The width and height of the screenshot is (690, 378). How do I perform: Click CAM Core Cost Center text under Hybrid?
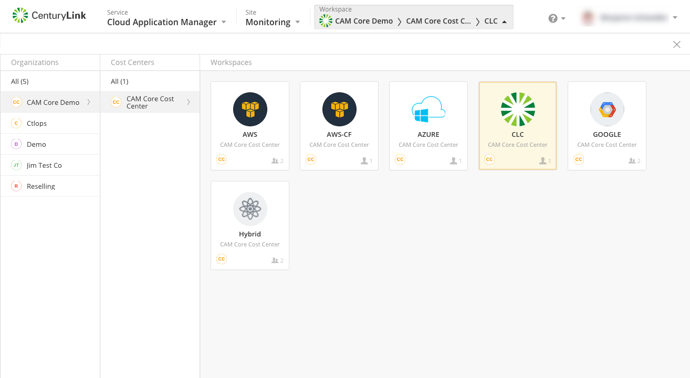click(x=250, y=244)
